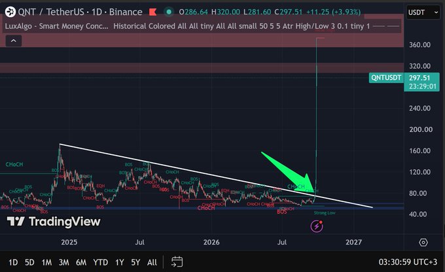This screenshot has height=272, width=445.
Task: Click the 03:30:59 UTC+3 timezone clock
Action: [408, 262]
